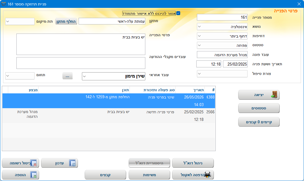
Task: Click the קיימים 0 קבצים button
Action: tap(259, 122)
